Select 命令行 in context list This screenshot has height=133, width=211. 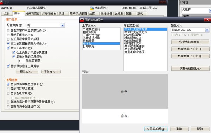click(101, 43)
